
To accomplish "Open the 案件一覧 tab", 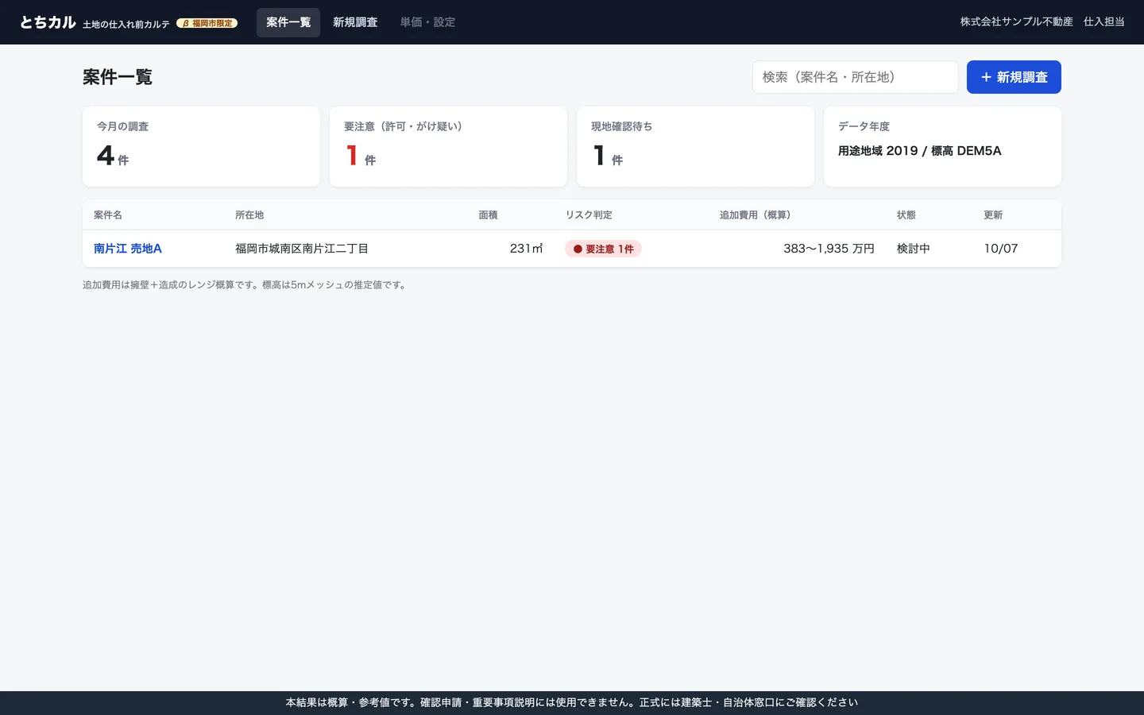I will click(288, 22).
